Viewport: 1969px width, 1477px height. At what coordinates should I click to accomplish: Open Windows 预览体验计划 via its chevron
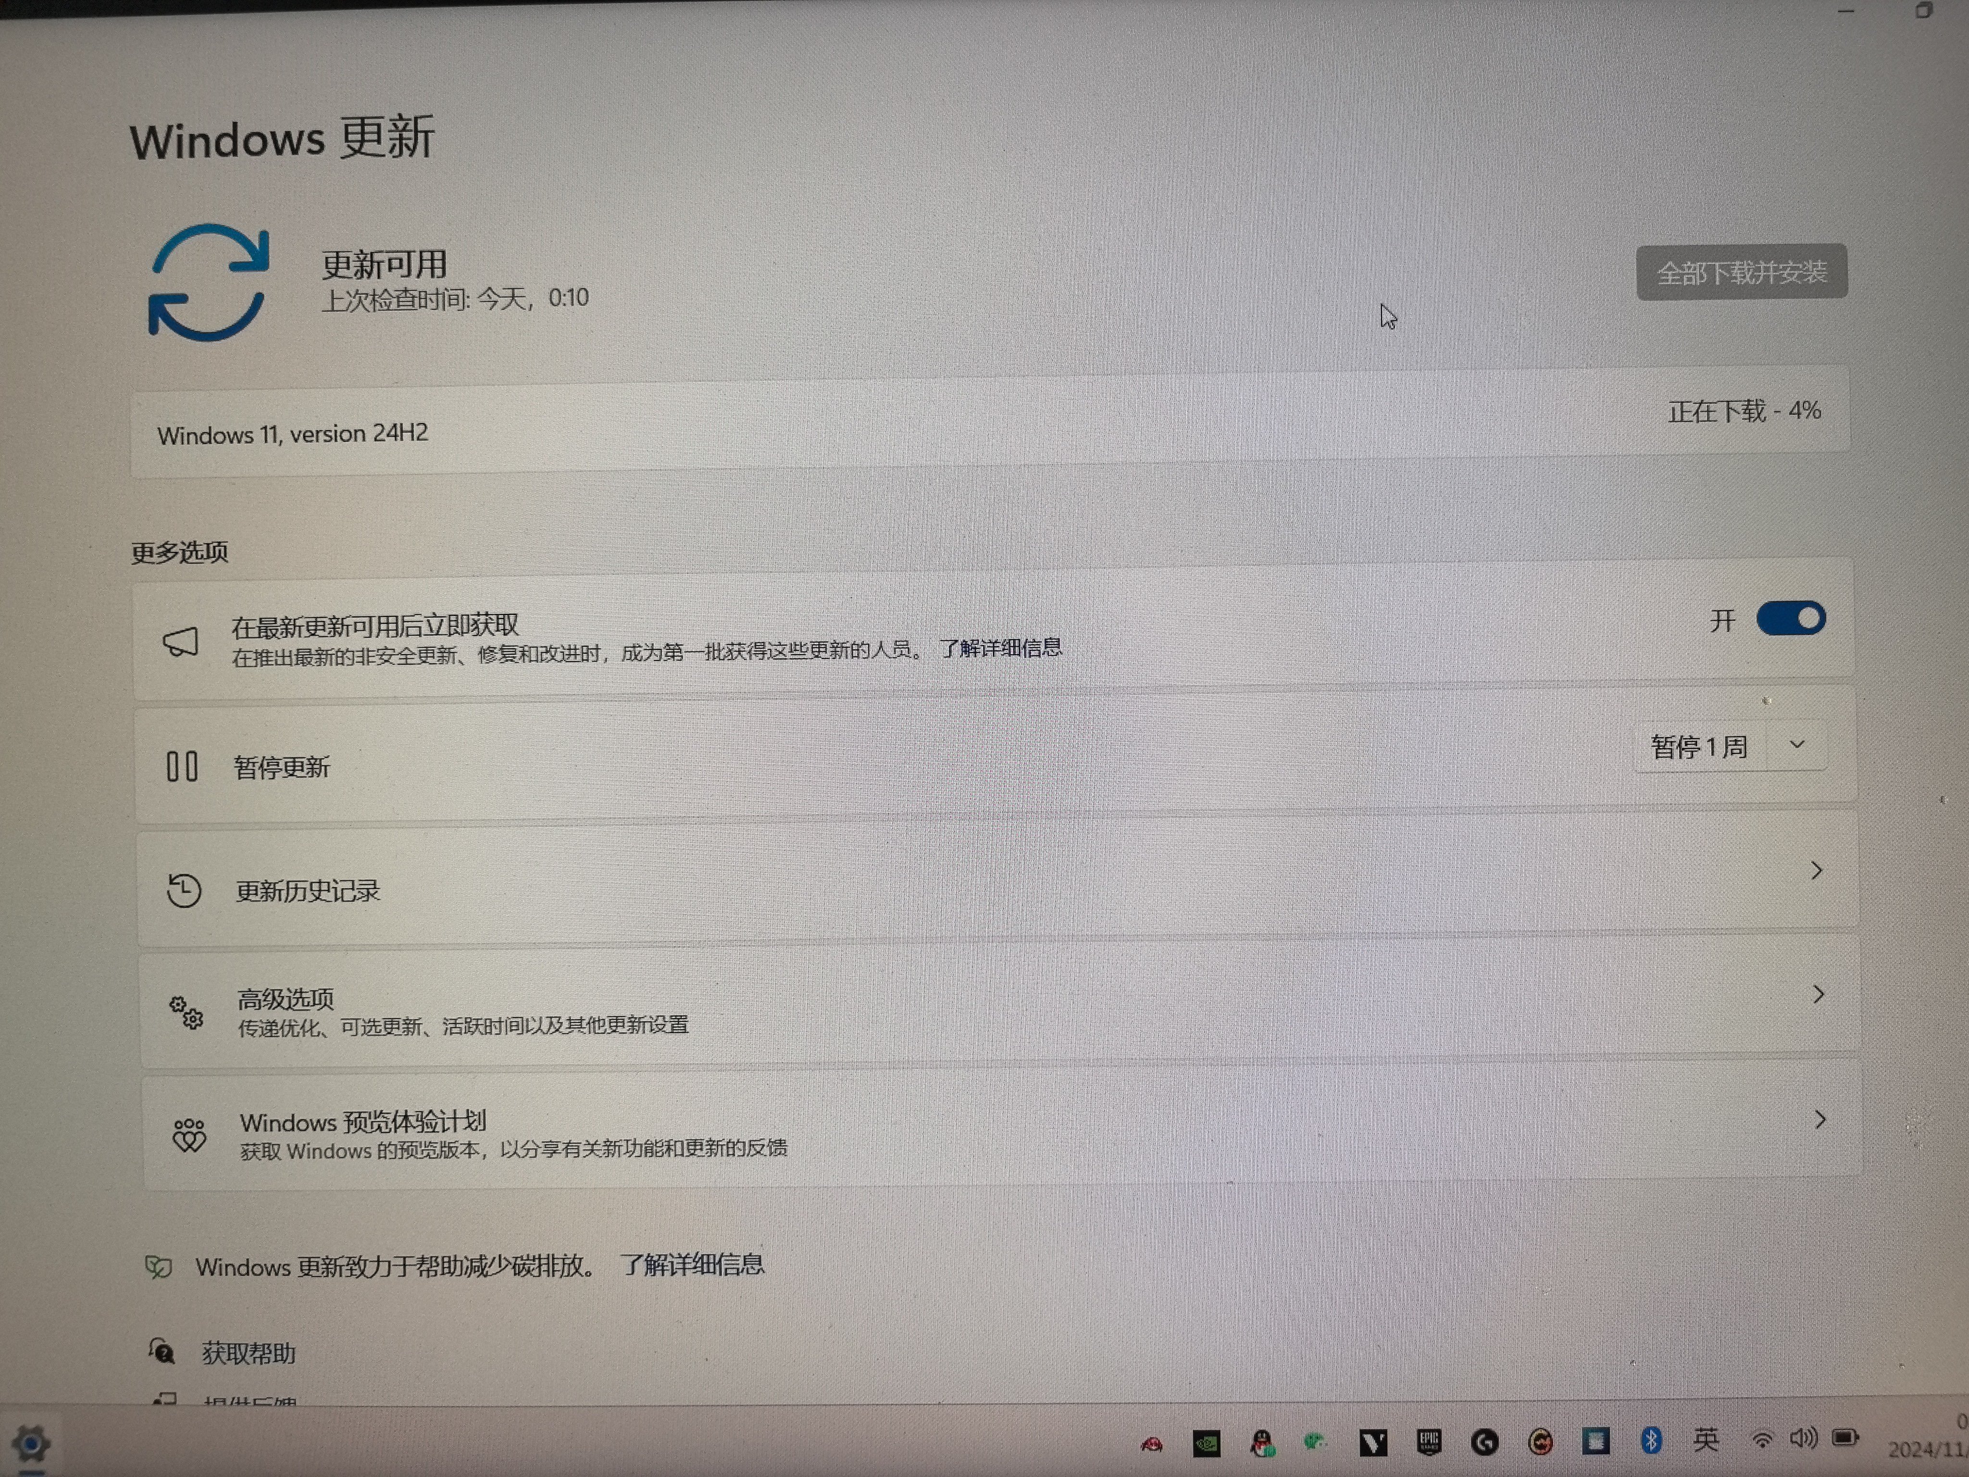(x=1820, y=1119)
